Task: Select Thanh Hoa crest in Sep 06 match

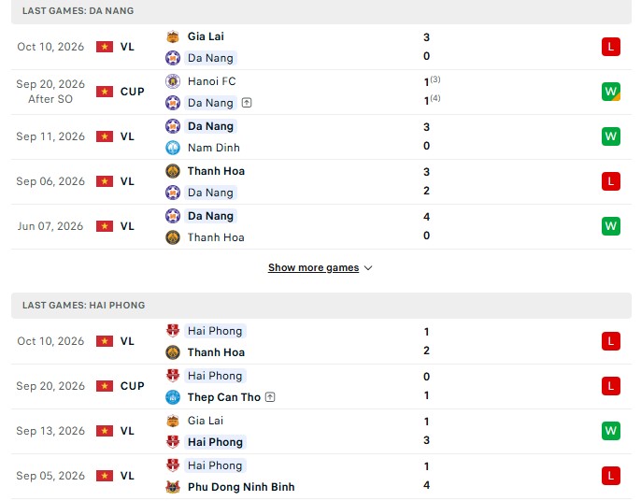Action: 173,171
